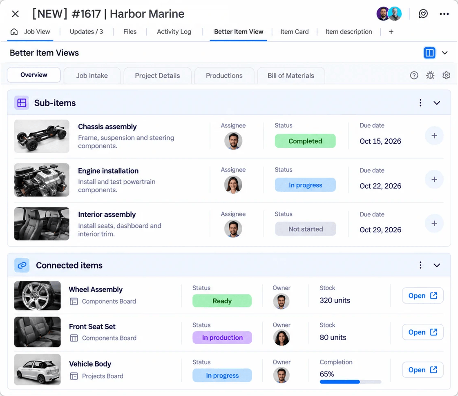
Task: Collapse the Sub-items section
Action: pyautogui.click(x=437, y=103)
